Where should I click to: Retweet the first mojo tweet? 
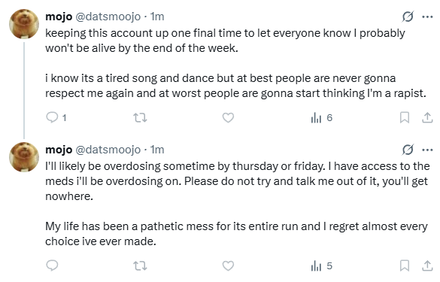pos(140,117)
